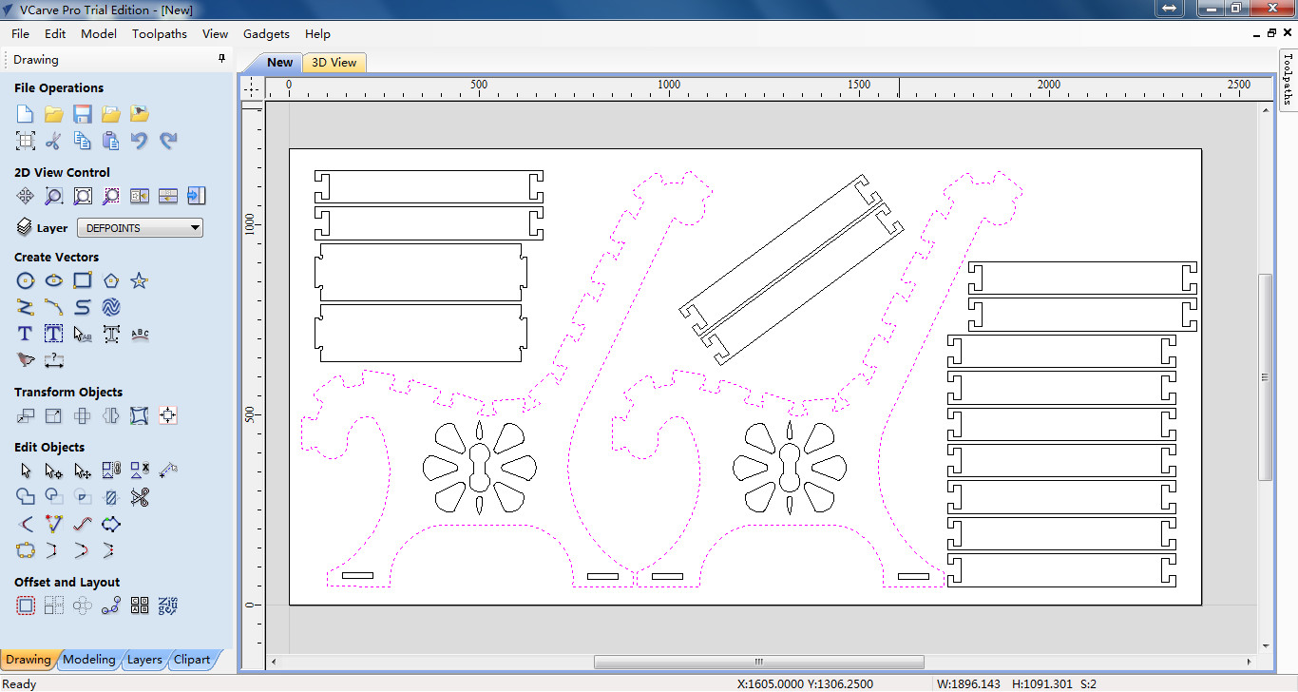Open the Mirror objects tool
Screen dimensions: 1298x692
pyautogui.click(x=111, y=415)
